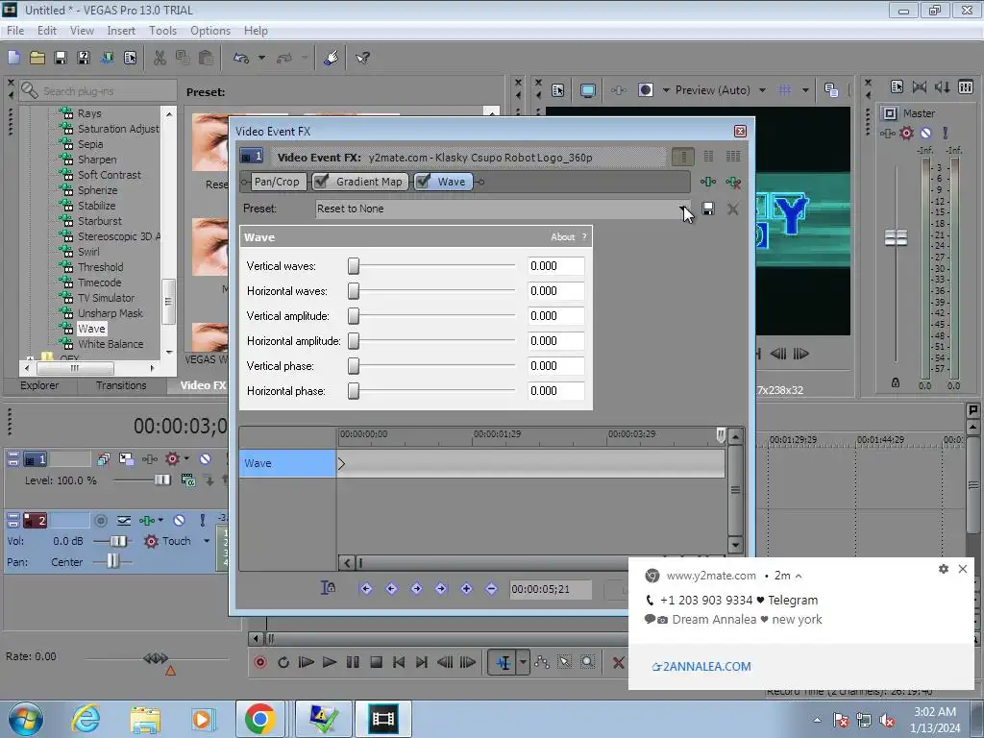Click the About link in Wave panel

click(x=562, y=236)
